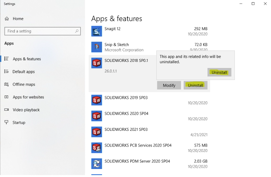Viewport: 271px width, 177px height.
Task: Click the search magnifier icon
Action: pyautogui.click(x=77, y=31)
